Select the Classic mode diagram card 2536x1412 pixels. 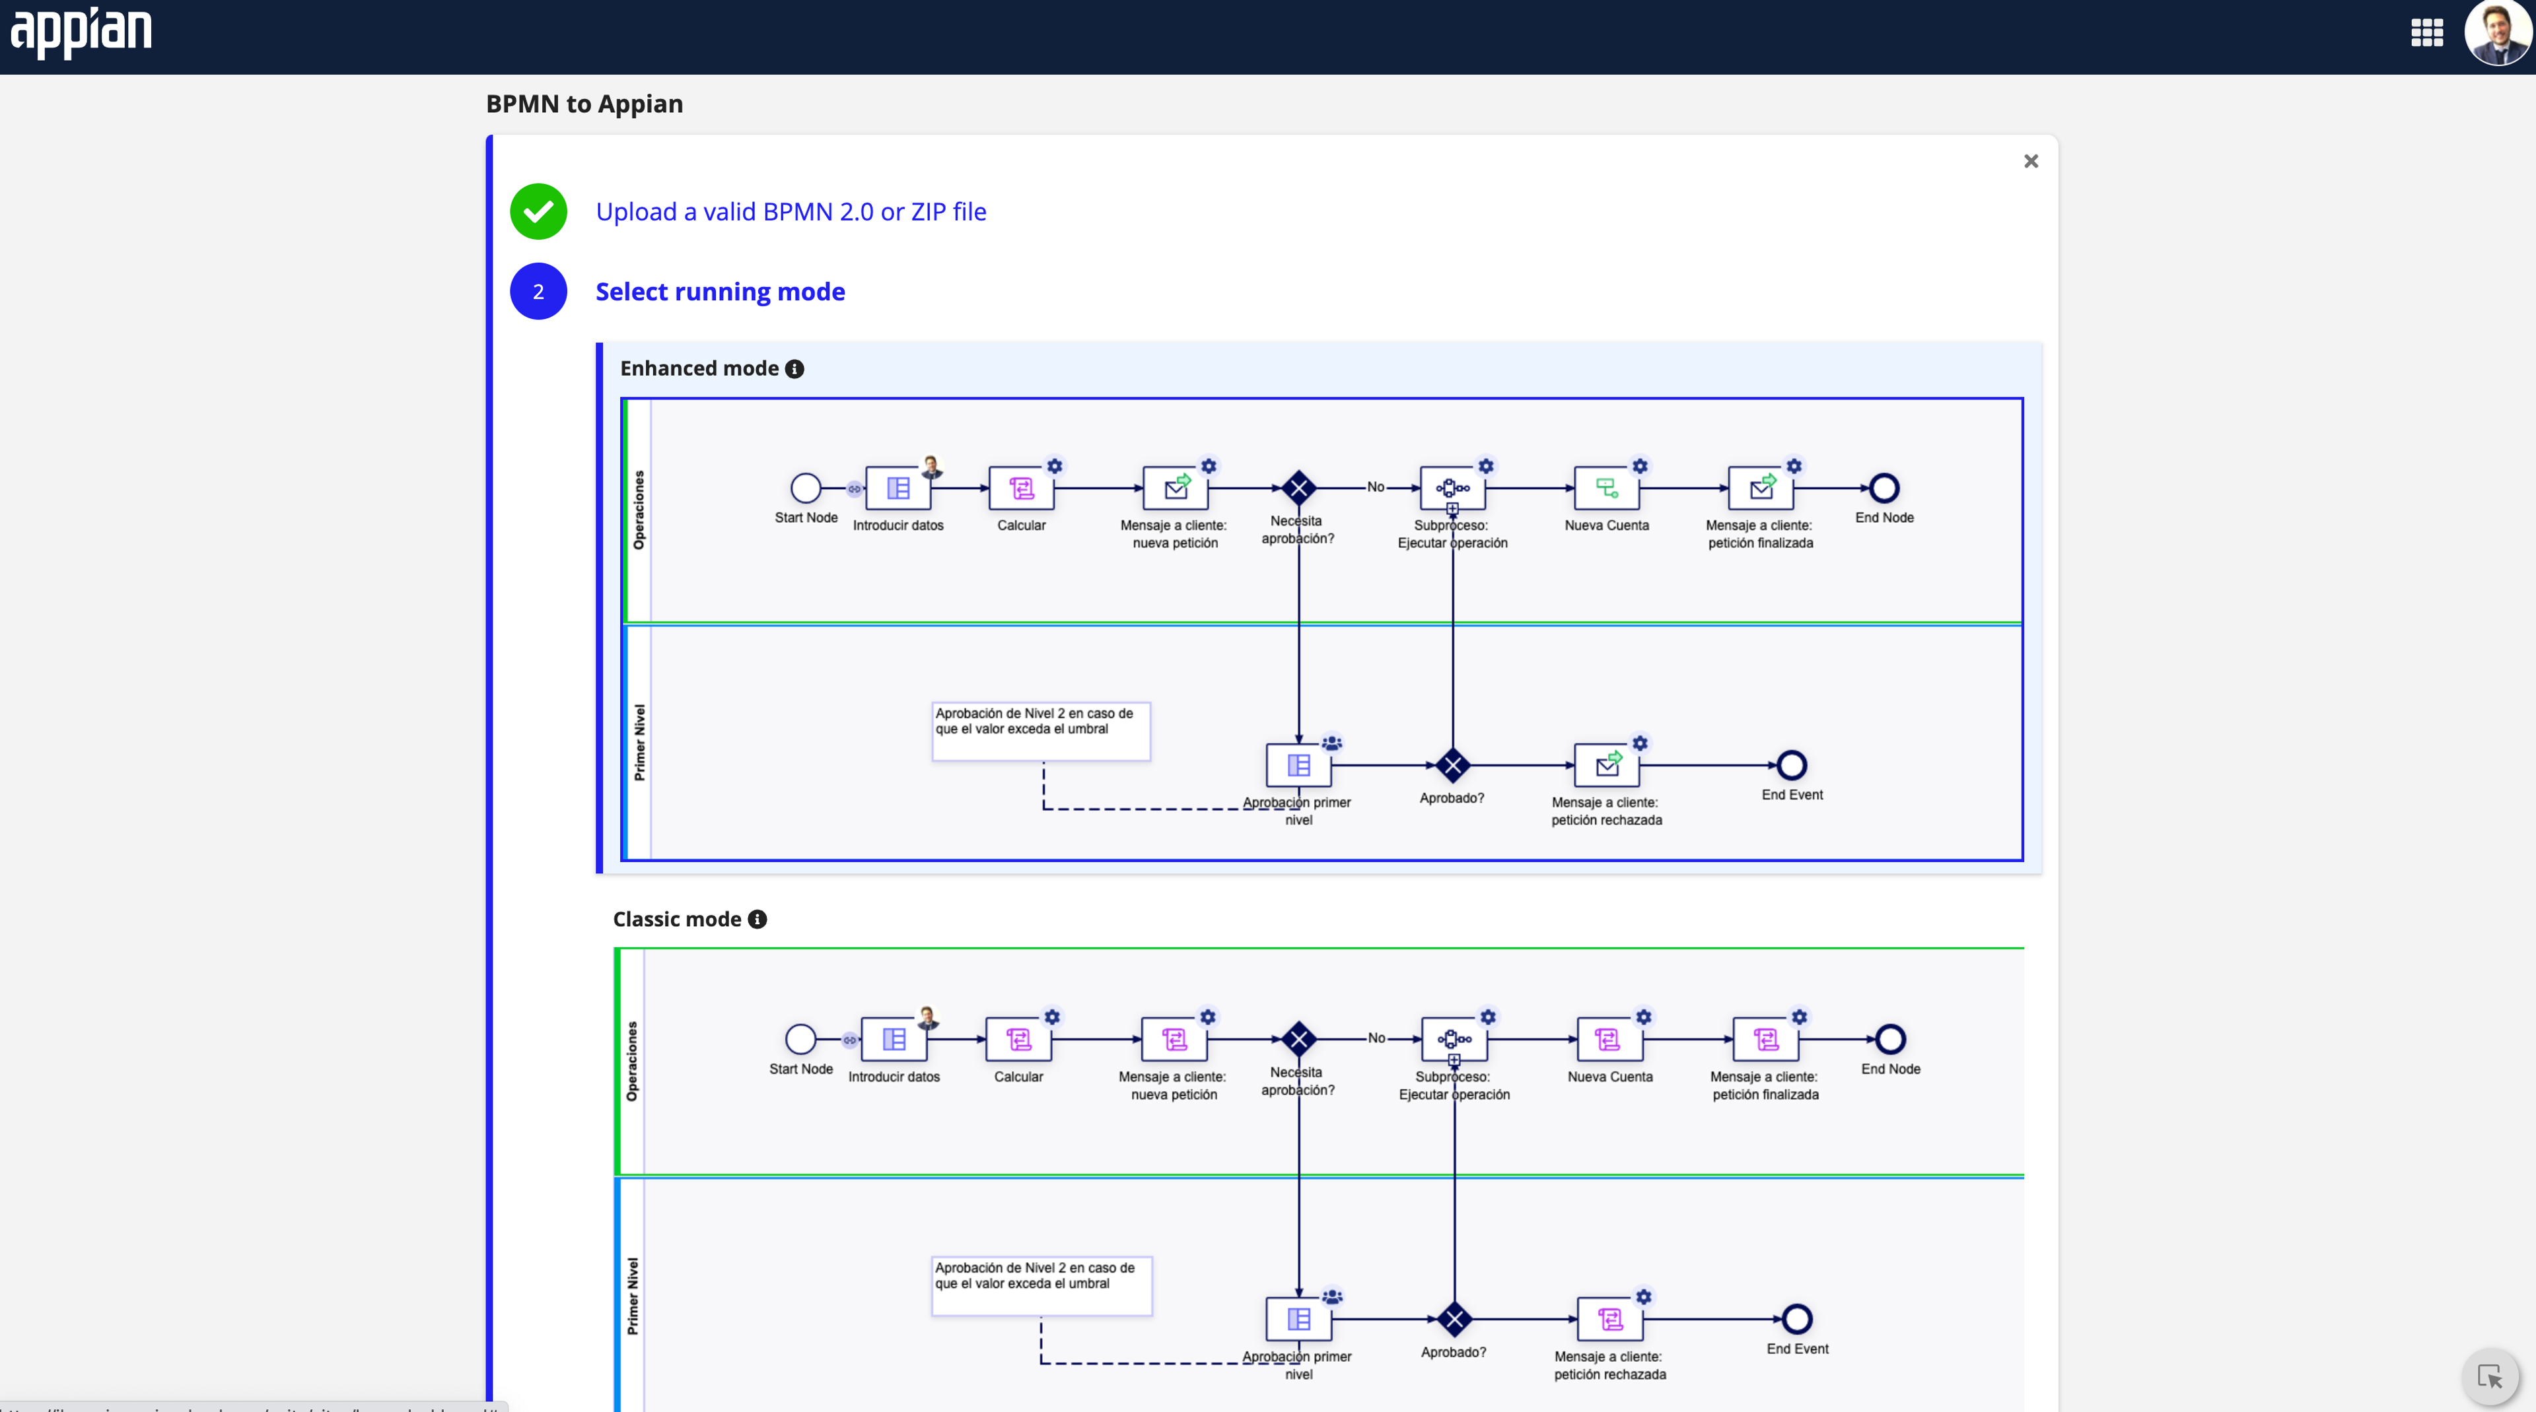pyautogui.click(x=1320, y=1179)
